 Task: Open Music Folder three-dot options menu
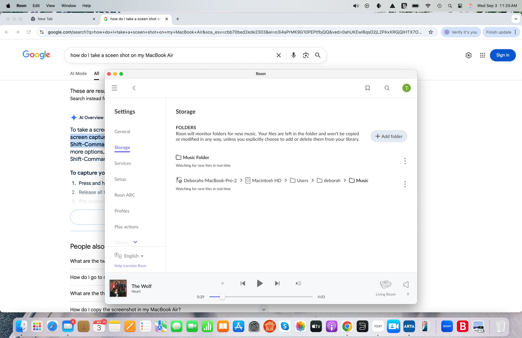pyautogui.click(x=405, y=161)
